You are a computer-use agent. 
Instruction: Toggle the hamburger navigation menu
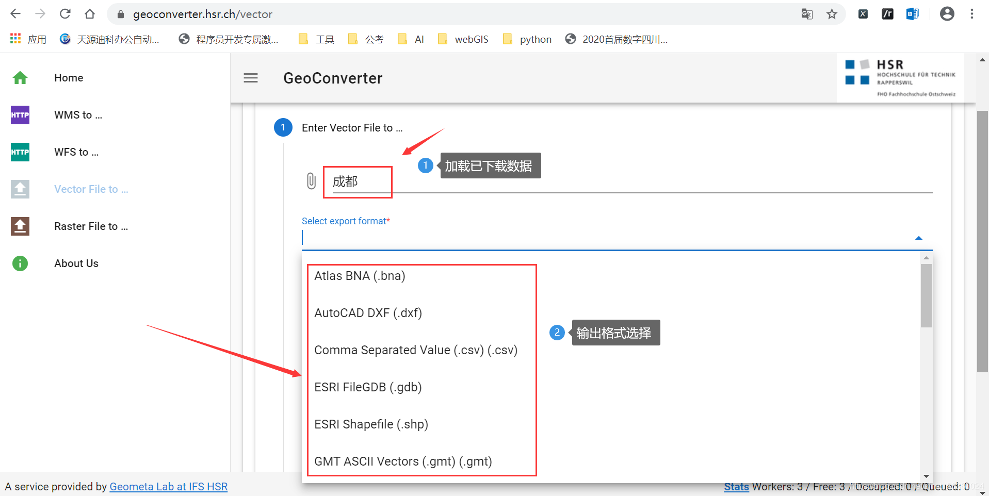pyautogui.click(x=251, y=78)
